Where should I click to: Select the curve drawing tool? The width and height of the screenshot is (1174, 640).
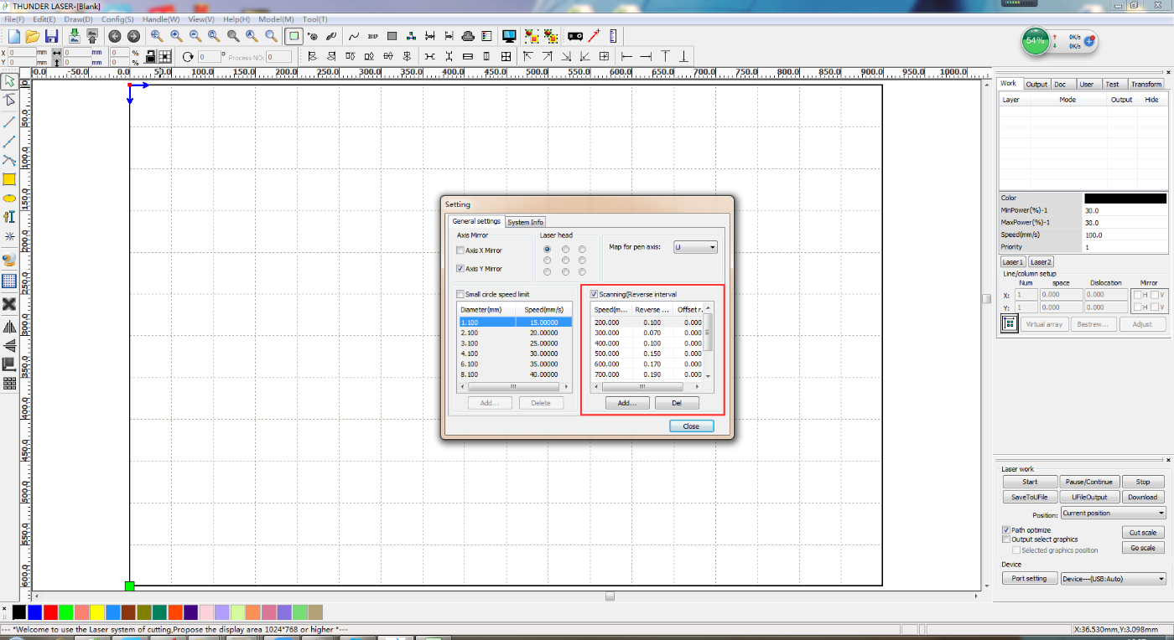tap(9, 160)
